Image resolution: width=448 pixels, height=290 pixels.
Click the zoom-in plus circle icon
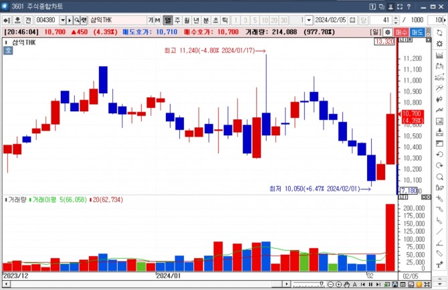click(x=338, y=284)
